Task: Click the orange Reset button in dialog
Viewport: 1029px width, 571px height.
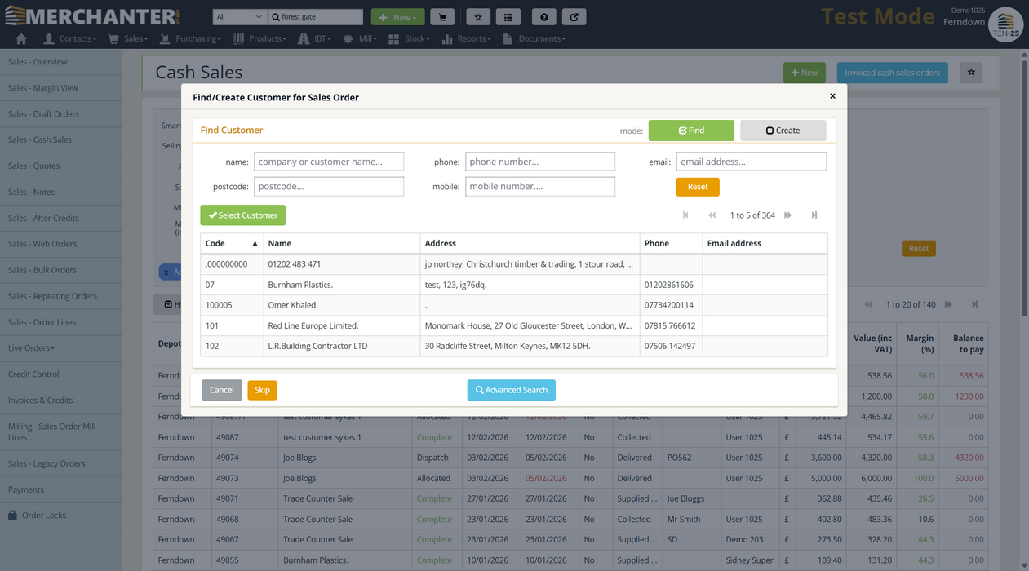Action: tap(698, 187)
